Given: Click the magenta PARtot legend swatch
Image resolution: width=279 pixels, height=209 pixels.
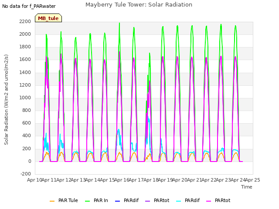Looking at the screenshot, I should 208,201.
